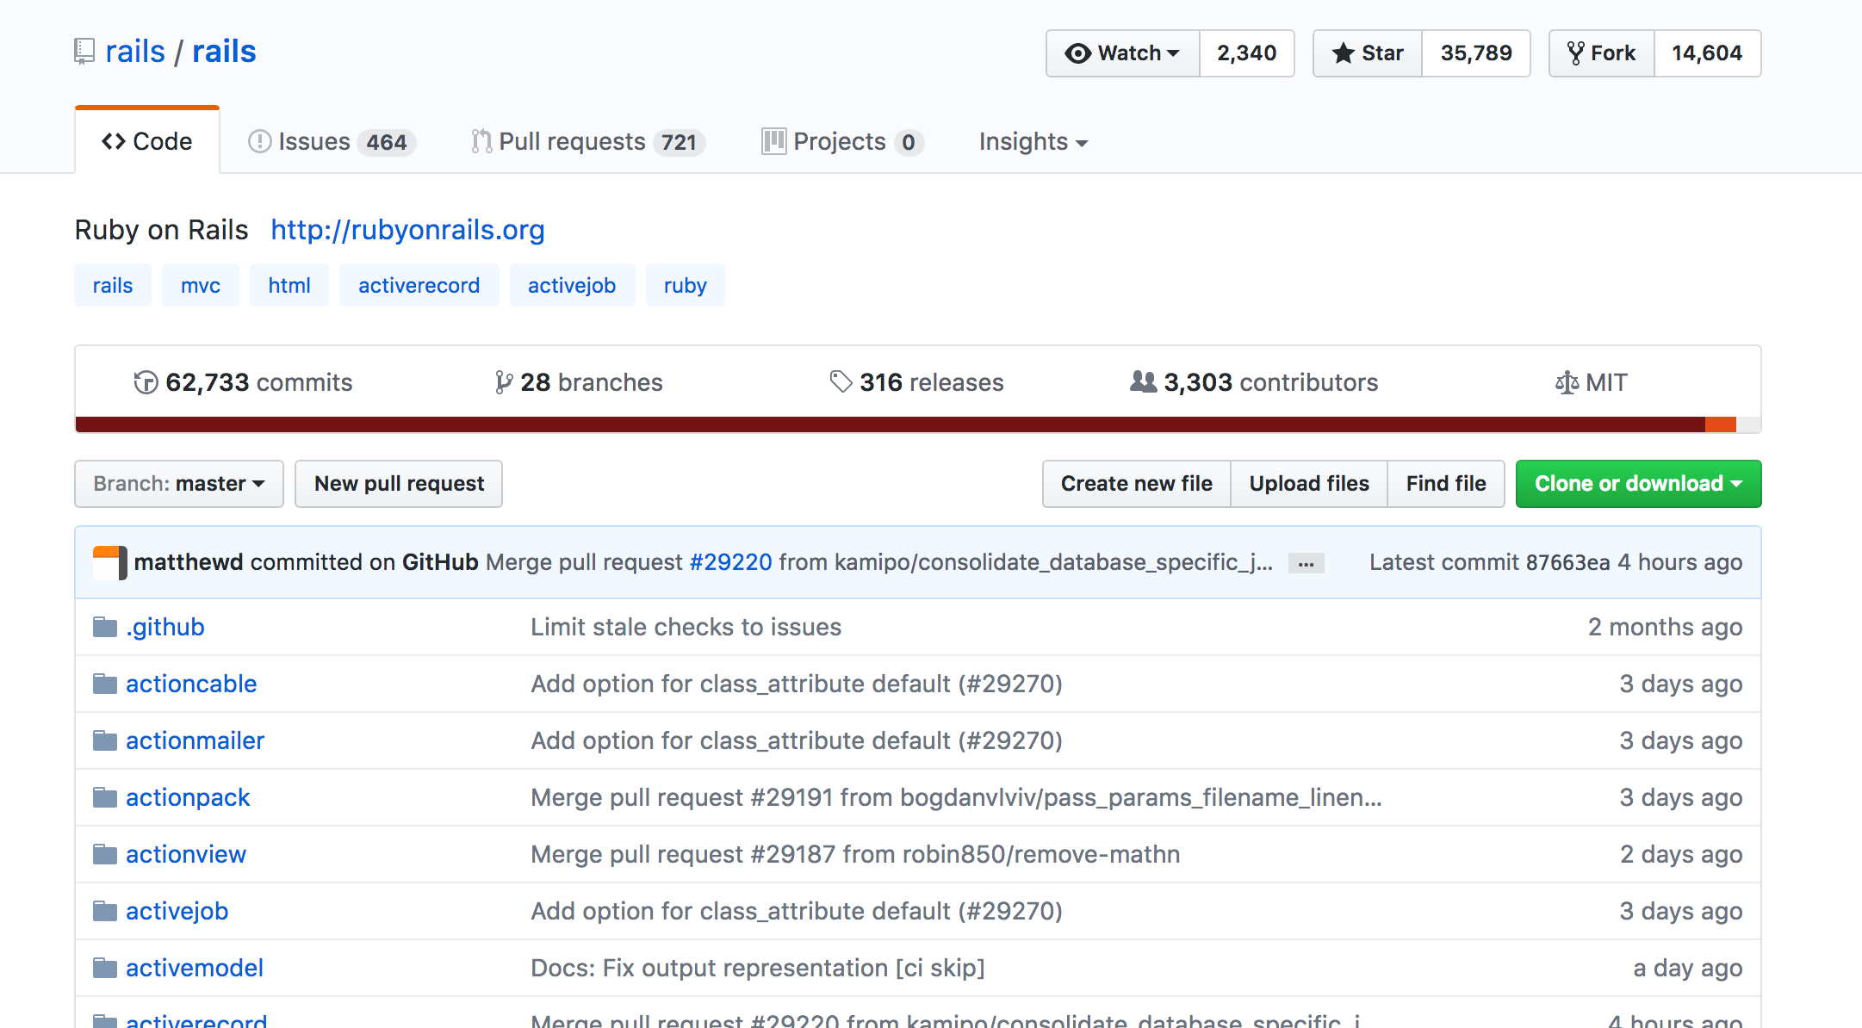The height and width of the screenshot is (1028, 1862).
Task: Open the Pull requests tab
Action: tap(588, 141)
